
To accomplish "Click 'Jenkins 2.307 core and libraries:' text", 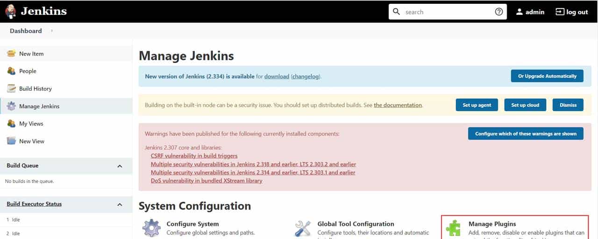I will [x=183, y=148].
